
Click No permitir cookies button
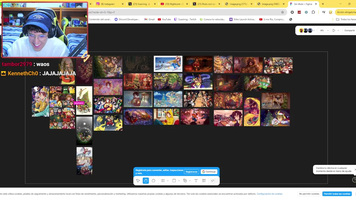click(309, 194)
